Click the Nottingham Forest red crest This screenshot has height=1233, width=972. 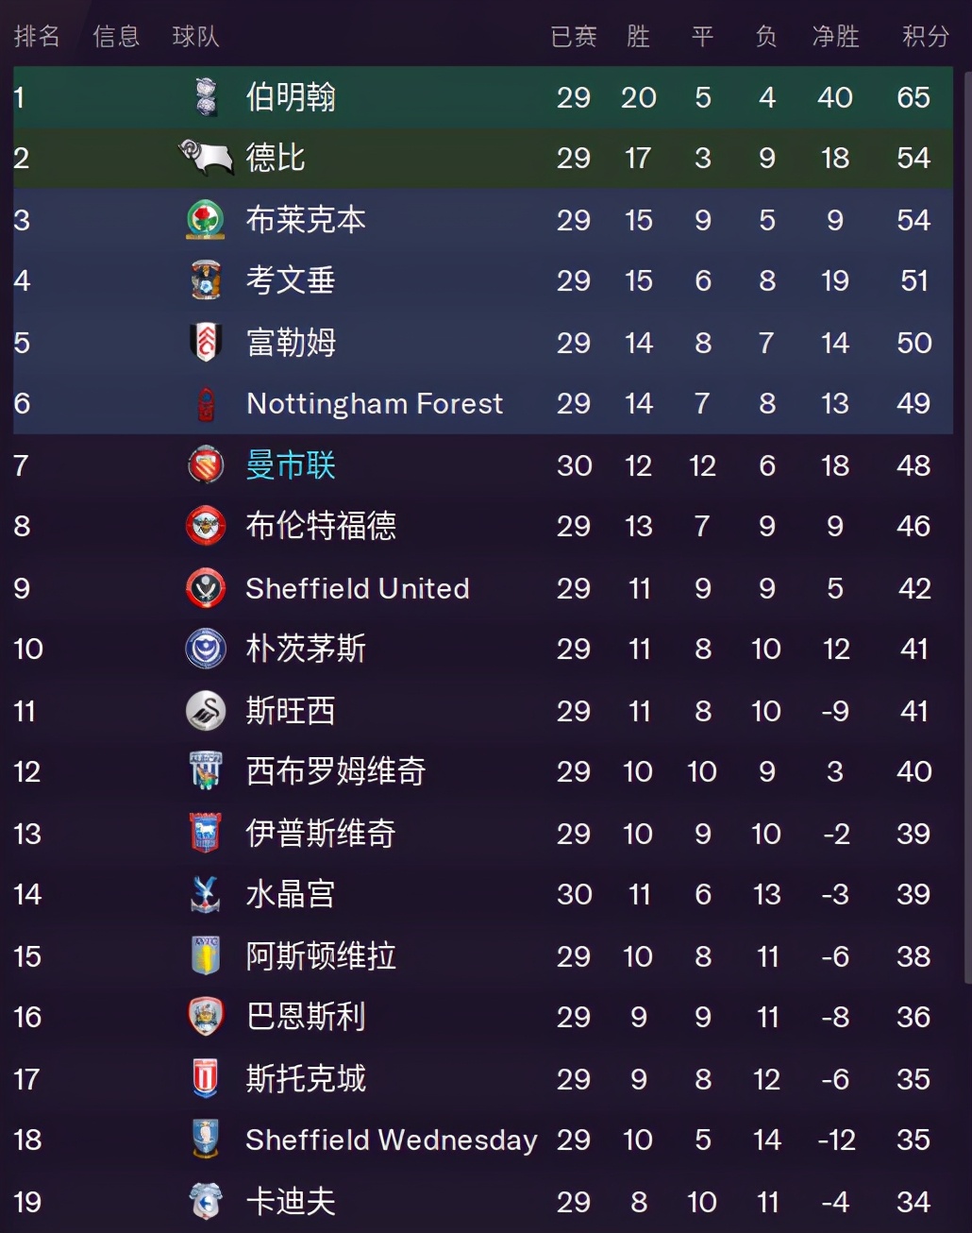tap(206, 404)
